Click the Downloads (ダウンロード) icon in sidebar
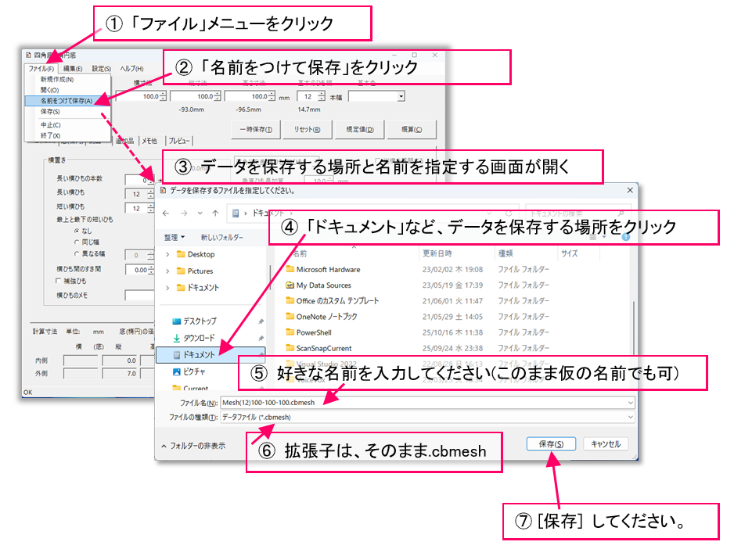The image size is (734, 549). [175, 338]
